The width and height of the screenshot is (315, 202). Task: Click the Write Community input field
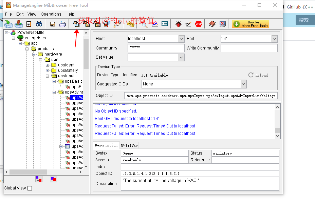tap(249, 48)
